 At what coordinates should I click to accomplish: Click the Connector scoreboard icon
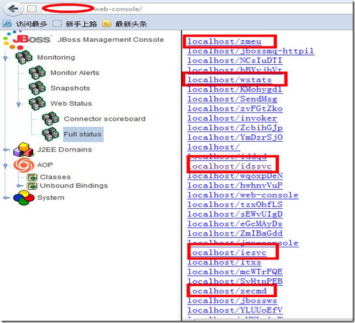pyautogui.click(x=50, y=119)
